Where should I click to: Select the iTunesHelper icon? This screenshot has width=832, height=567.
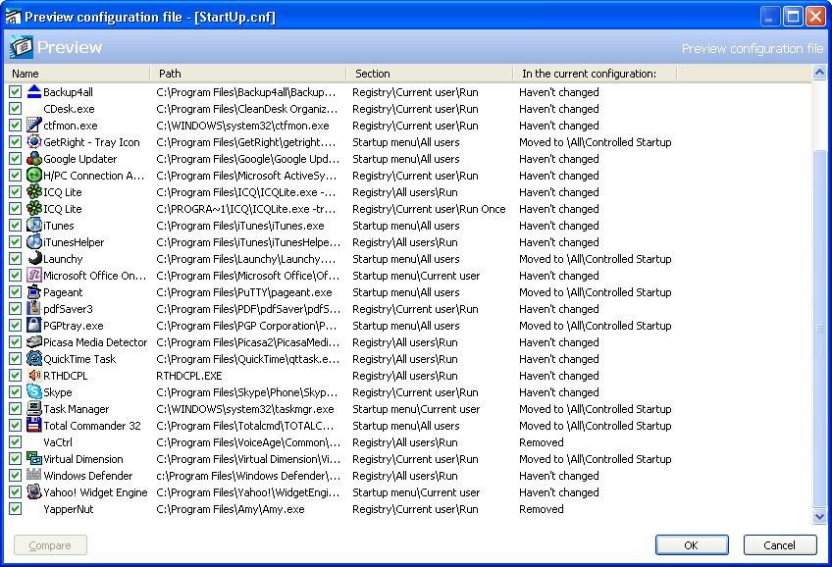34,242
